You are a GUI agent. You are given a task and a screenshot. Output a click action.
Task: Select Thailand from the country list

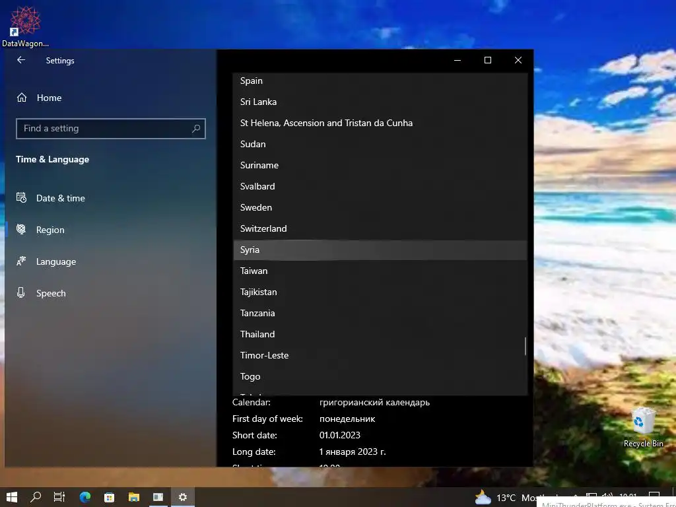pos(380,334)
